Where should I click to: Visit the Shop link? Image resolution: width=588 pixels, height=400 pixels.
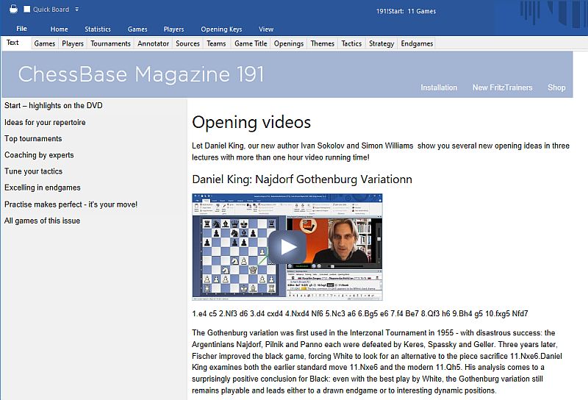[x=556, y=87]
